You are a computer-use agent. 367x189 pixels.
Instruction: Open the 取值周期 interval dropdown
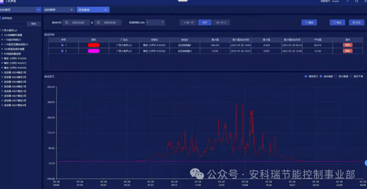tap(155, 22)
